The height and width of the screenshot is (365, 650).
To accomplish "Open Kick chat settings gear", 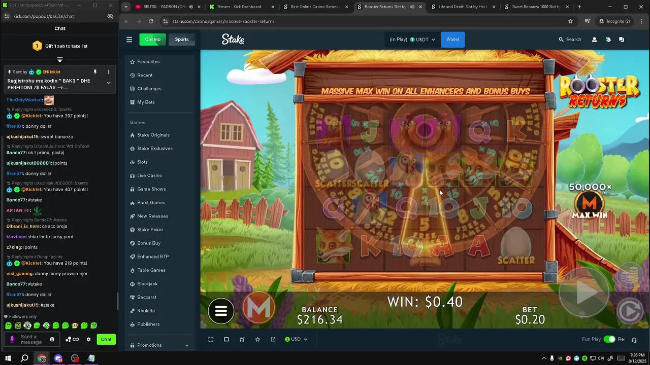I will [88, 339].
